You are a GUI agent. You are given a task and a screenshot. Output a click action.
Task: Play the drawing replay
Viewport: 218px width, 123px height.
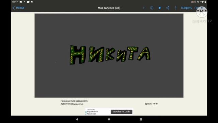(x=160, y=8)
